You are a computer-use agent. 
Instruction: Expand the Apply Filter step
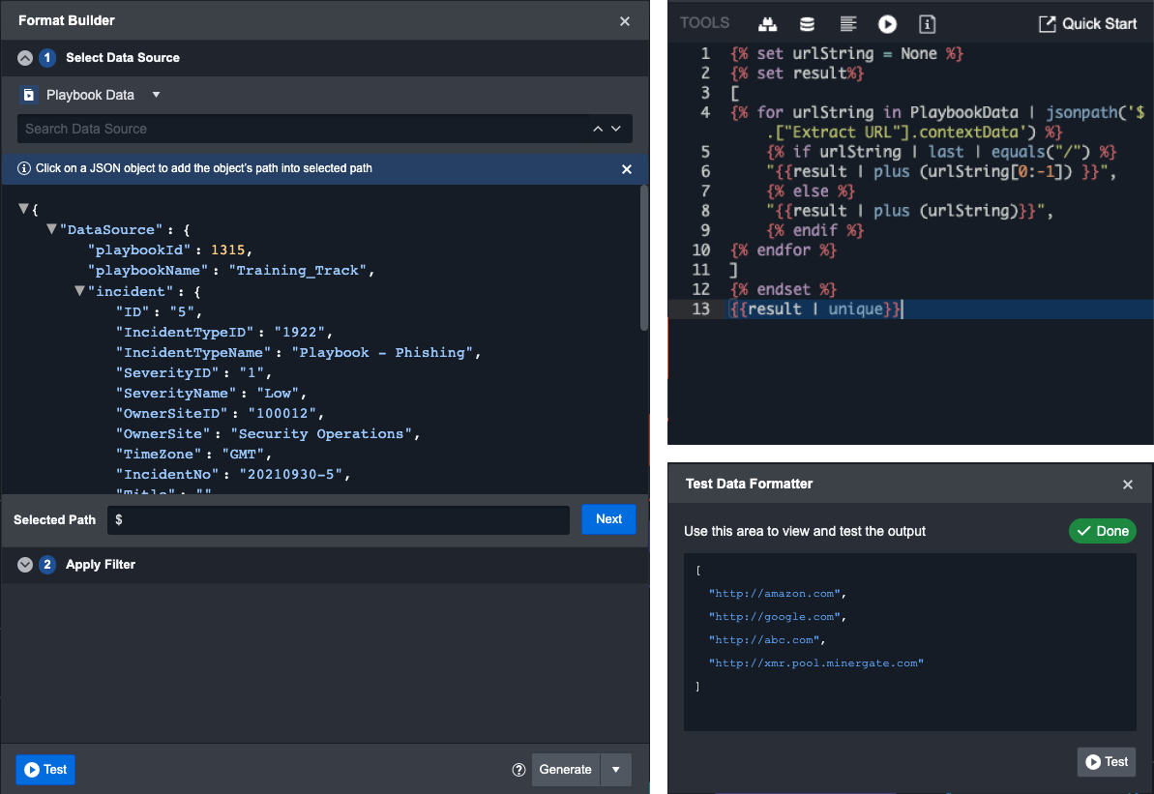click(25, 565)
